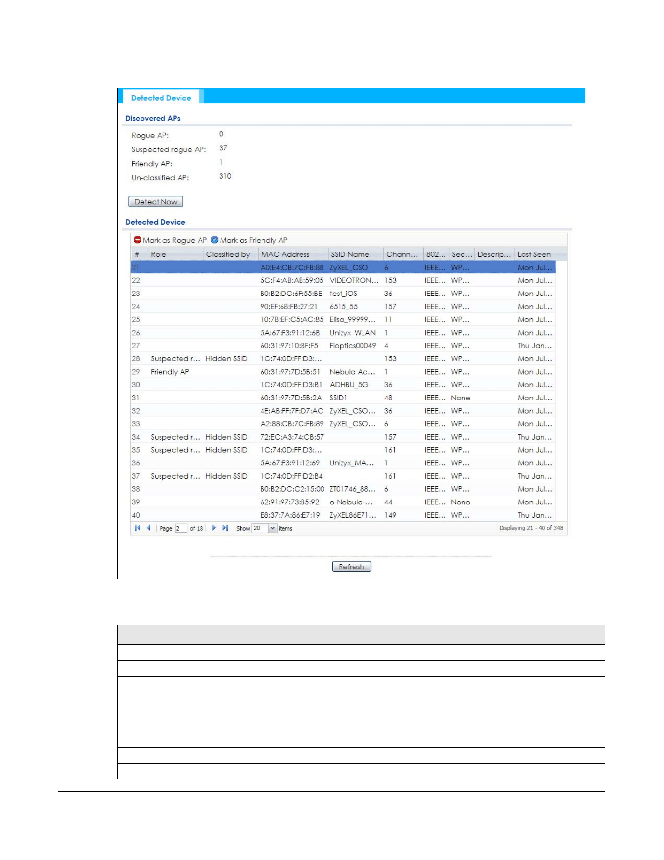664x860 pixels.
Task: Click the # column header
Action: 139,254
